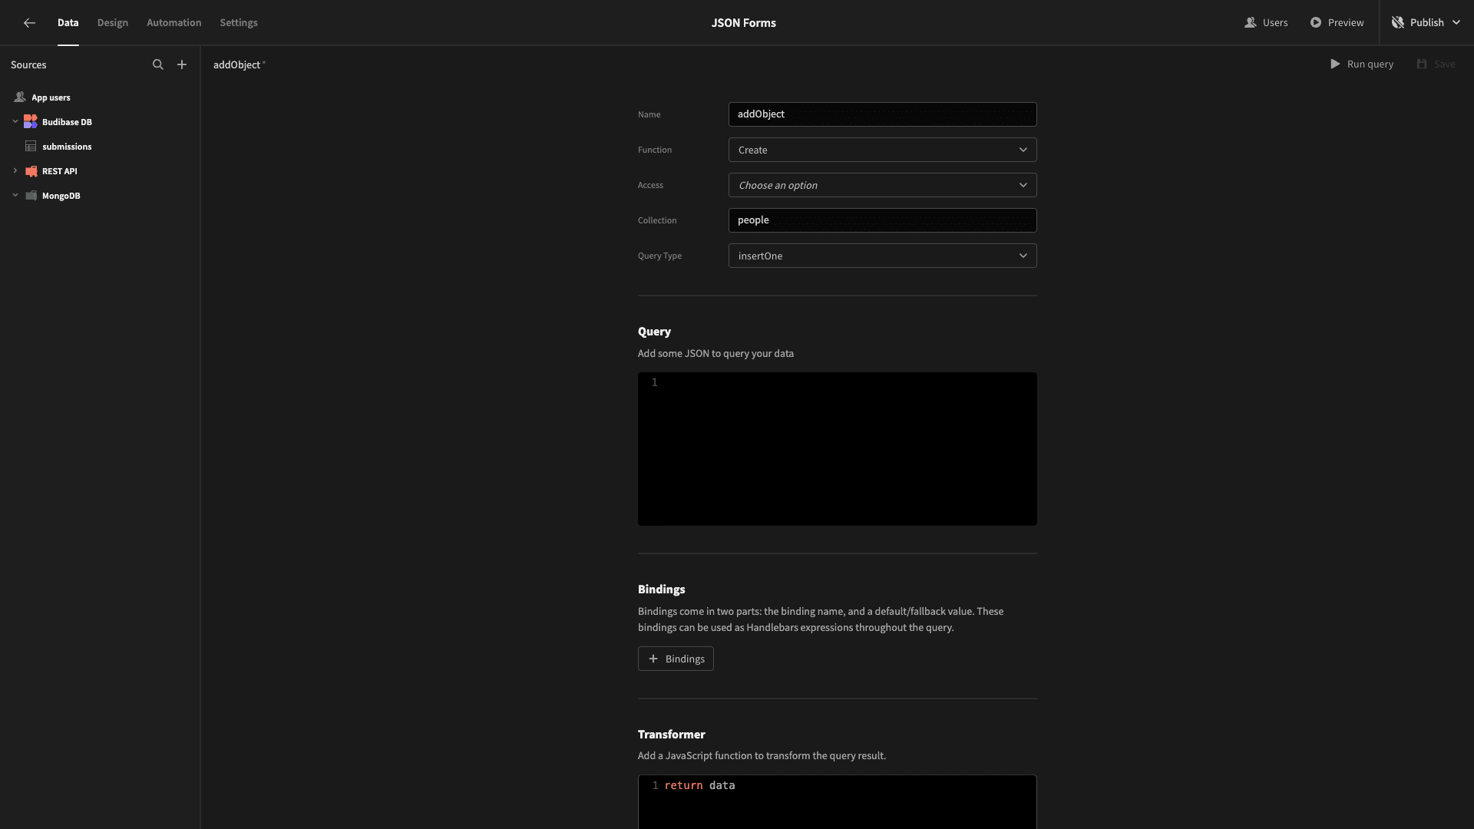
Task: Open the Access dropdown
Action: (x=882, y=185)
